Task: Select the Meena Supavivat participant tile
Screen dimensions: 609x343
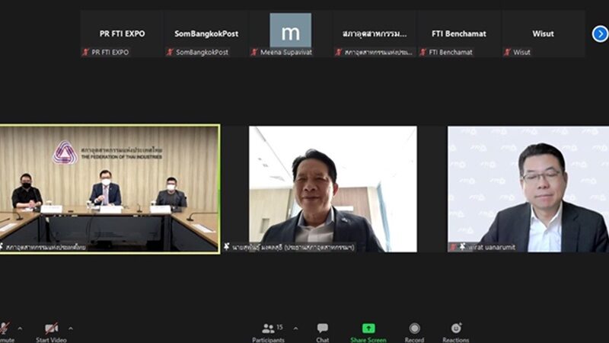Action: pyautogui.click(x=290, y=34)
